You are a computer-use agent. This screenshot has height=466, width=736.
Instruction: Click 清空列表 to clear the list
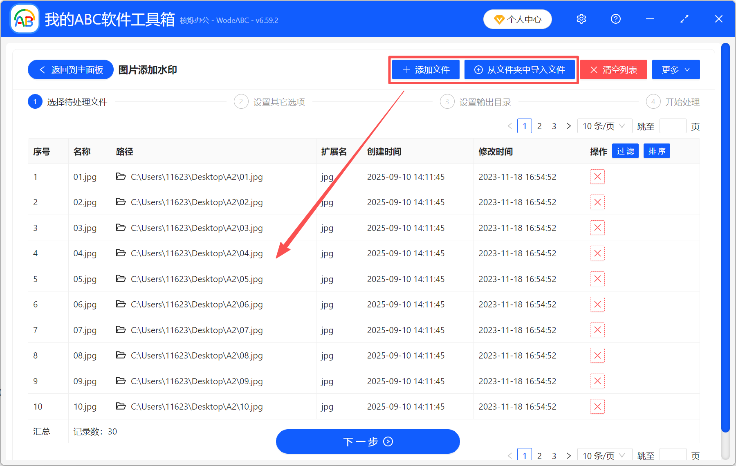point(613,69)
